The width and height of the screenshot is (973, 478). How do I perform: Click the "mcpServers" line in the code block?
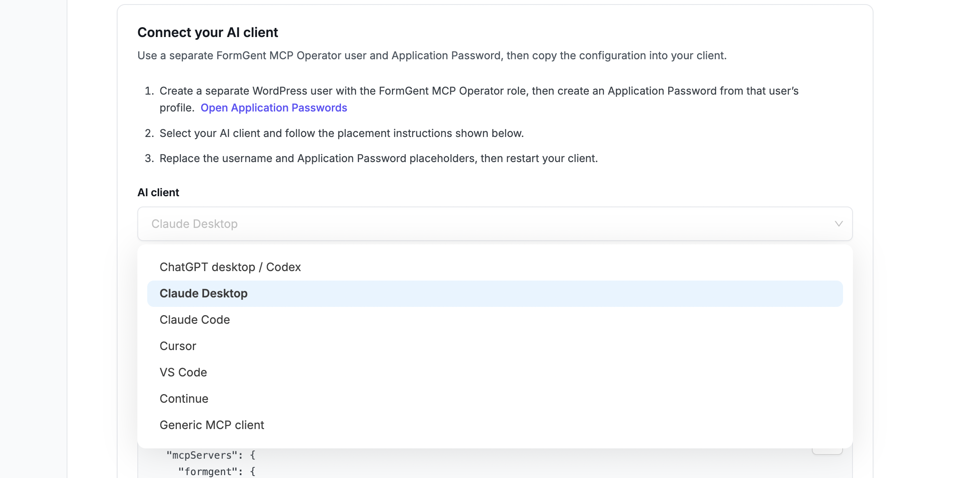[211, 455]
